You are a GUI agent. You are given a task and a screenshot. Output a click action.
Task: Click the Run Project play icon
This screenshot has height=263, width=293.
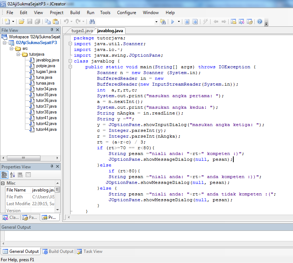(x=173, y=22)
